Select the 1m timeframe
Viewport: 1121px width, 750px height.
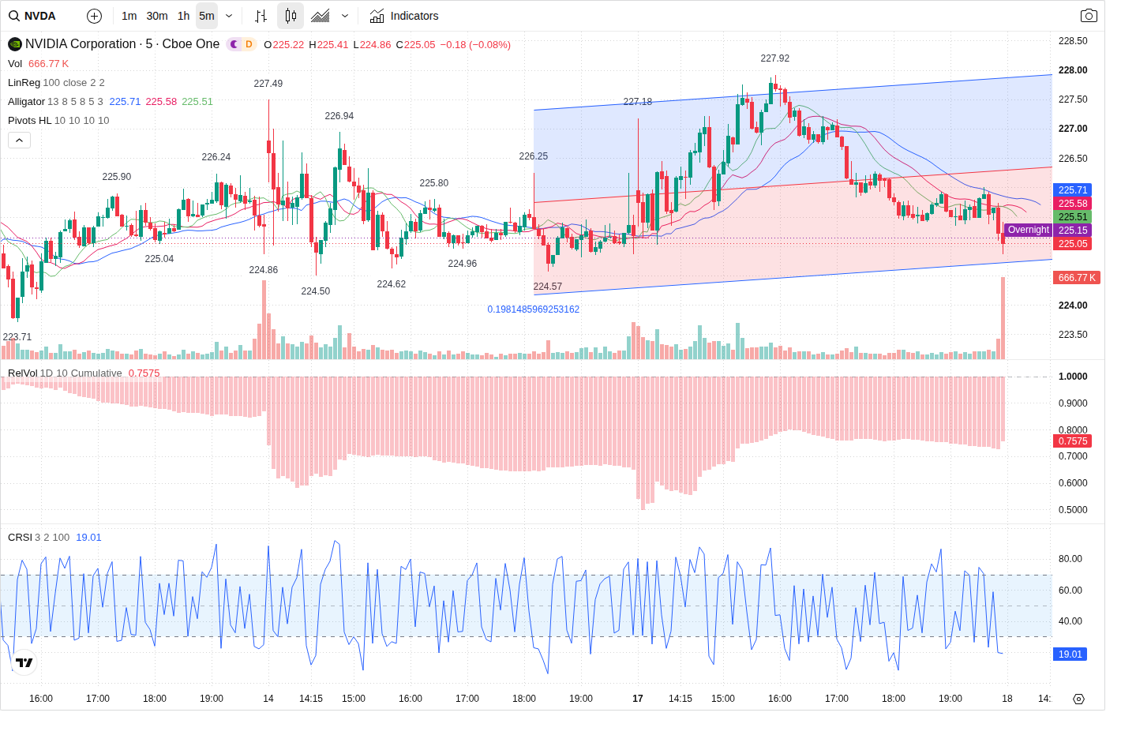pos(129,16)
